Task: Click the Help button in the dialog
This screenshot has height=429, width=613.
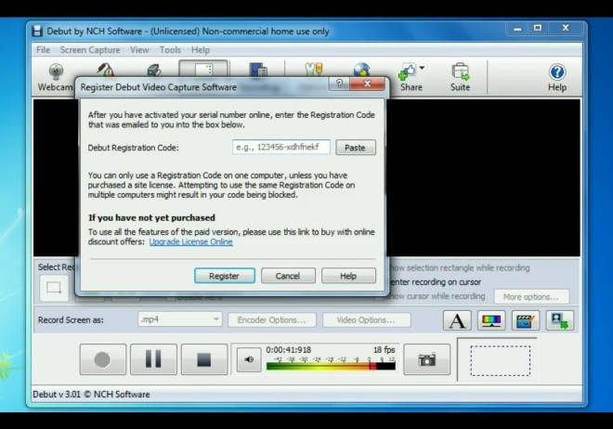Action: tap(348, 276)
